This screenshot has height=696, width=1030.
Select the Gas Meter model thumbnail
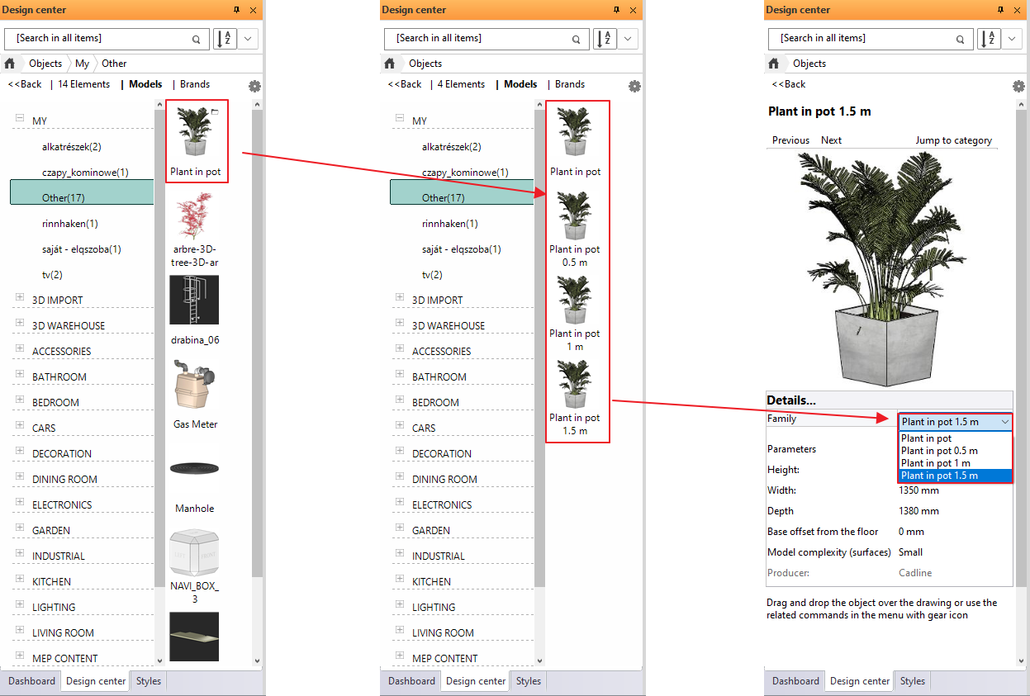[193, 388]
